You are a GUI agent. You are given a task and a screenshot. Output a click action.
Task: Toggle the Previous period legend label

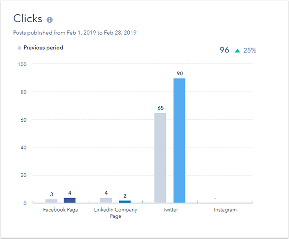(43, 48)
